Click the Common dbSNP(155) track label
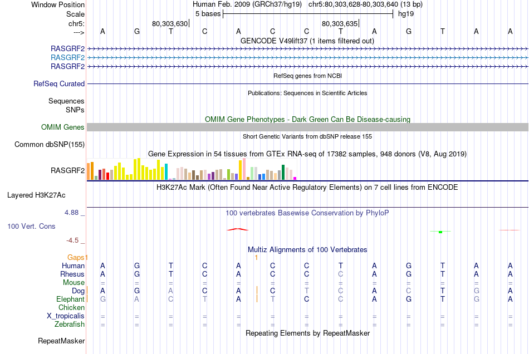 point(50,144)
